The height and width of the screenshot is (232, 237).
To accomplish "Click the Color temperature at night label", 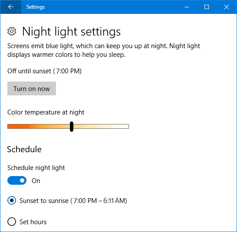I will (46, 112).
